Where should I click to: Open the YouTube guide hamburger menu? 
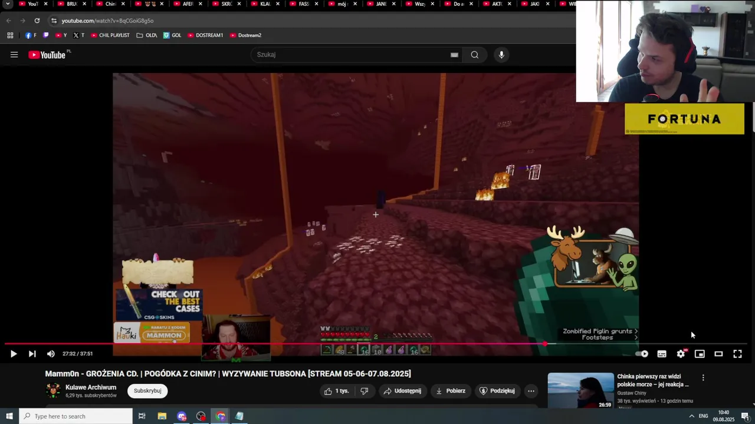click(x=14, y=55)
